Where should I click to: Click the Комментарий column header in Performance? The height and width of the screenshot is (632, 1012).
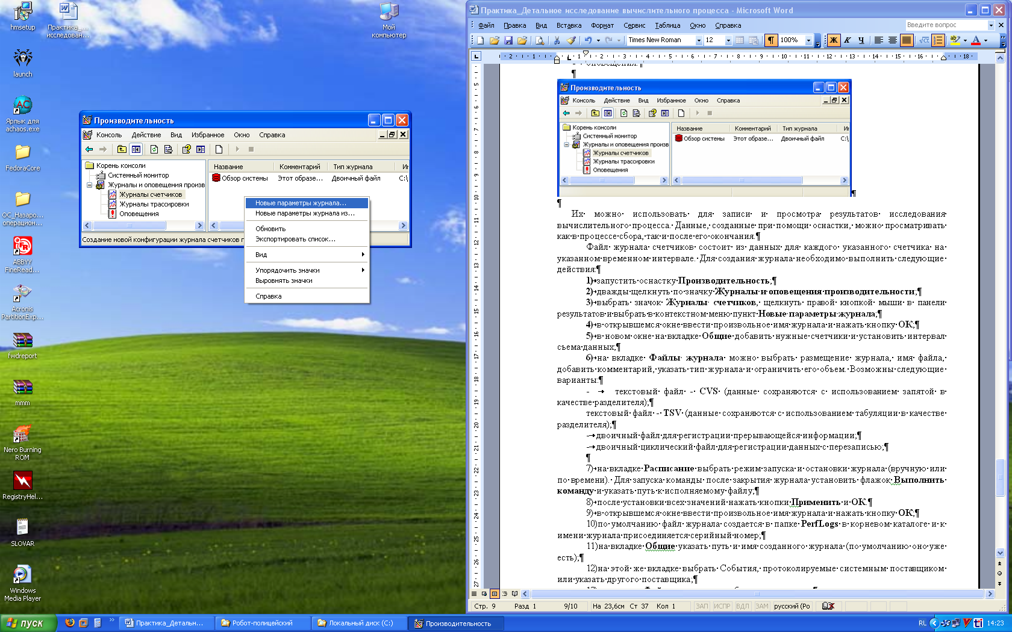coord(301,167)
